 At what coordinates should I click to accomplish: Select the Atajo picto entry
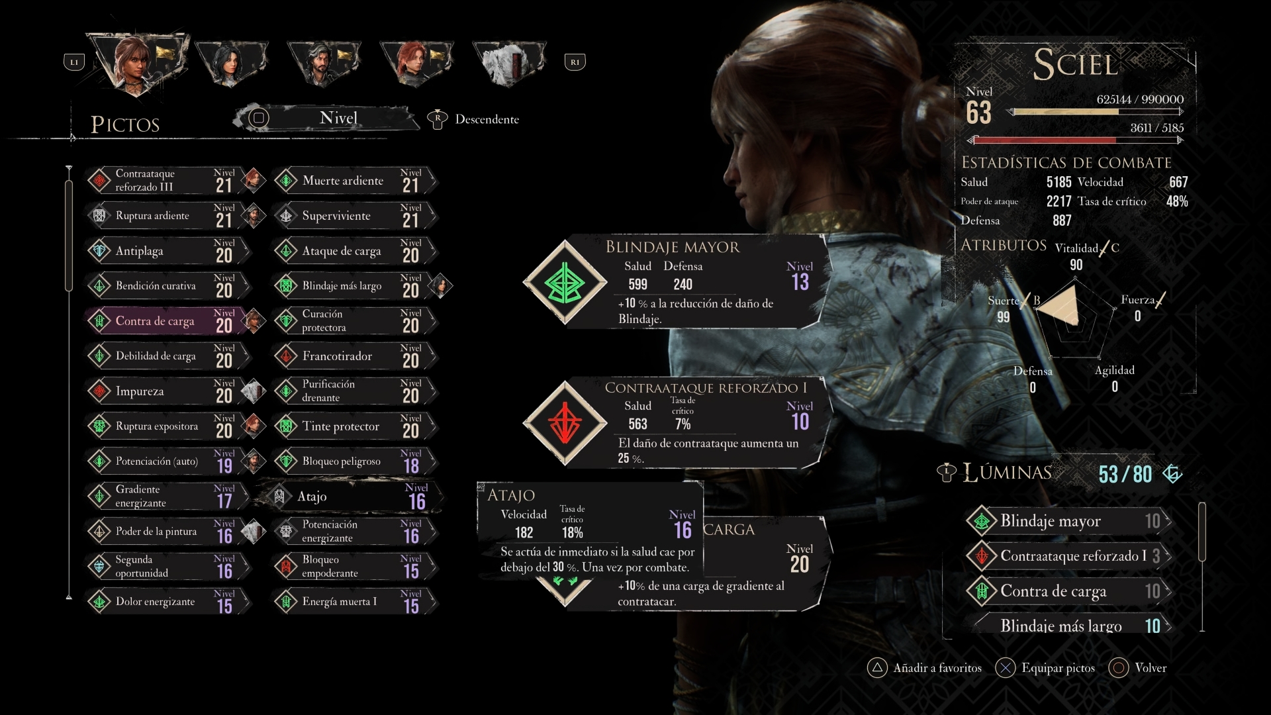point(351,496)
